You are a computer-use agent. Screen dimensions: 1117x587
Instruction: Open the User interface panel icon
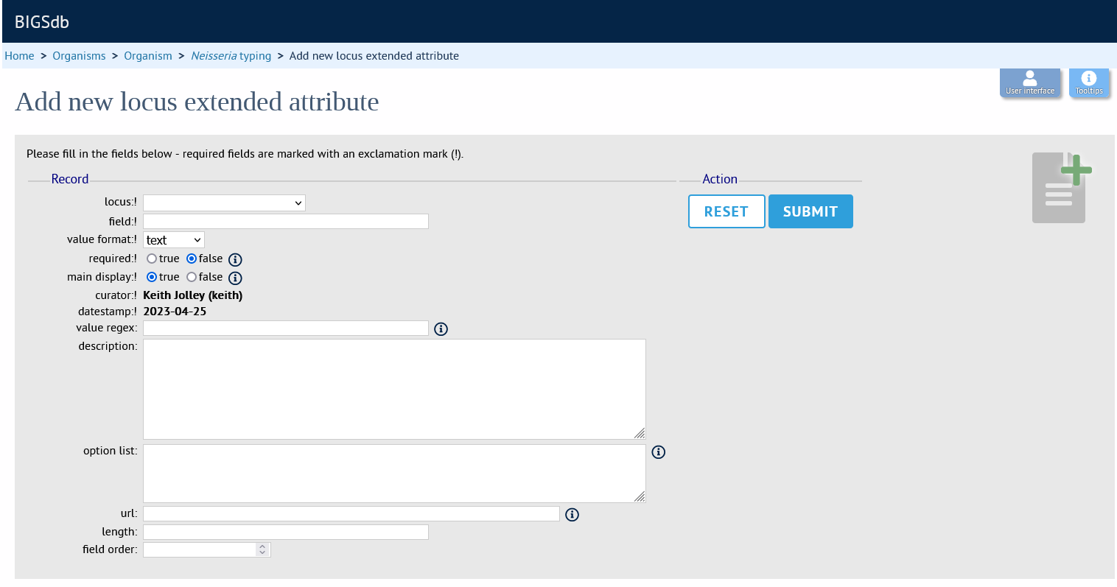(x=1030, y=82)
